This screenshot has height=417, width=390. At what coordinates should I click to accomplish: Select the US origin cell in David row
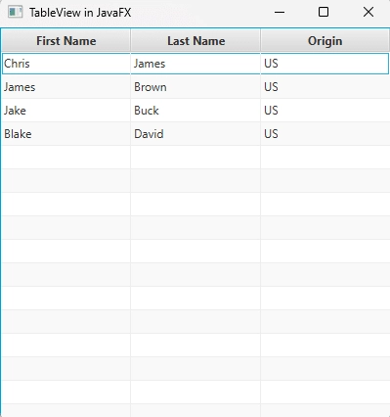(325, 134)
